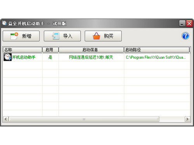Click the horizontal scrollbar left arrow

(6, 119)
